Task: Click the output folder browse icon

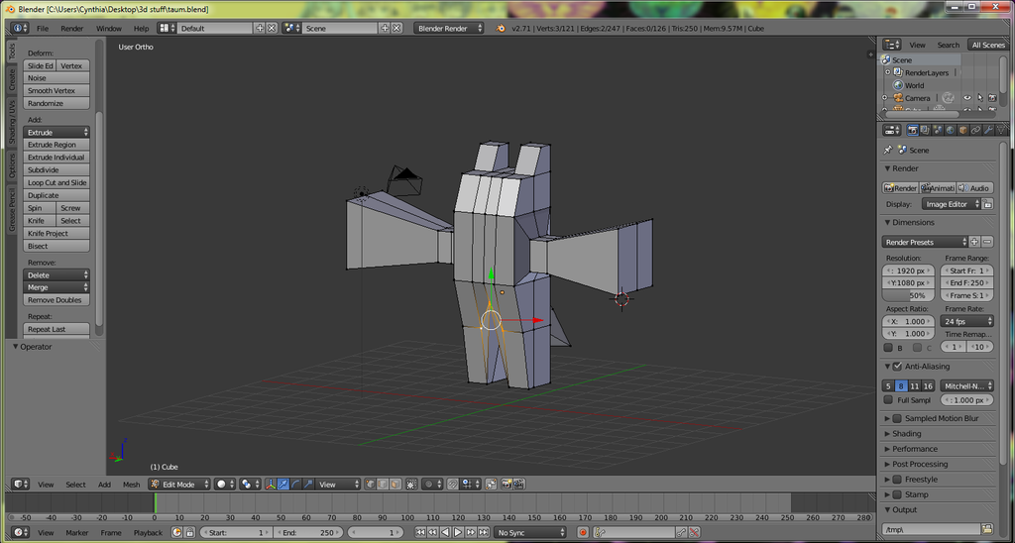Action: click(x=987, y=529)
